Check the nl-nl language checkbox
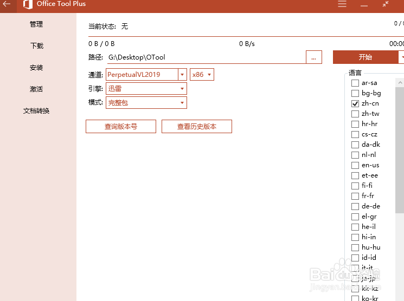 click(355, 155)
